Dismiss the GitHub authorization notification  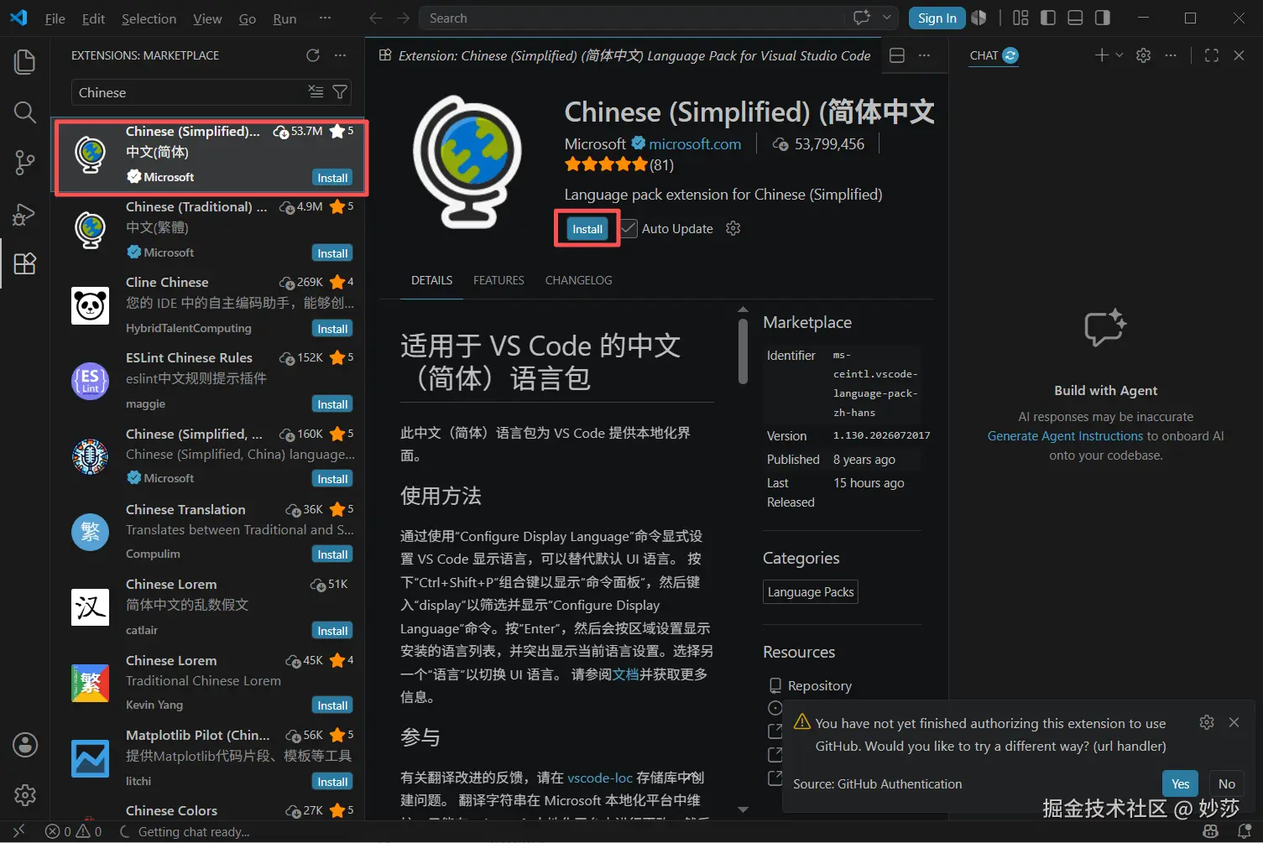point(1234,722)
